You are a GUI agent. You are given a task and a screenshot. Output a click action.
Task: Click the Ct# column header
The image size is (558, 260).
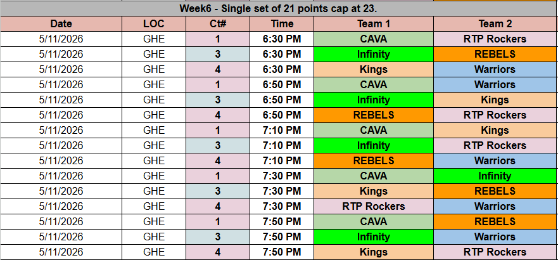tap(217, 23)
